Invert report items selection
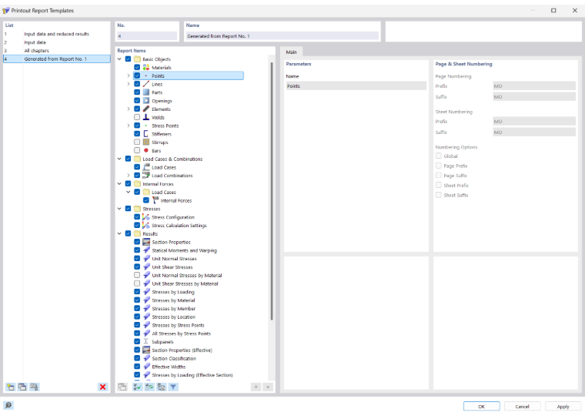The width and height of the screenshot is (585, 419). click(x=149, y=387)
